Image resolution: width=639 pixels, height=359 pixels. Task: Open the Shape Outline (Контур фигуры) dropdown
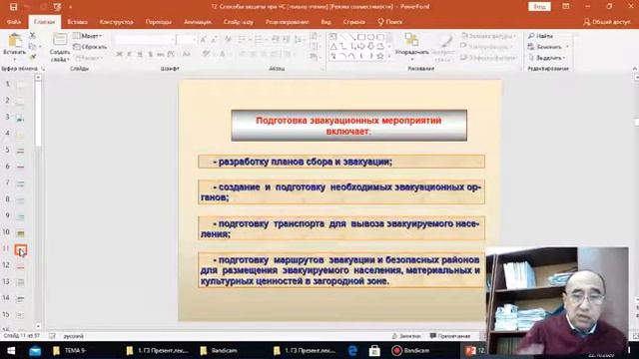(486, 47)
